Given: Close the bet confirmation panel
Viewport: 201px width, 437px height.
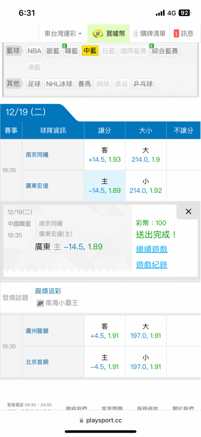Looking at the screenshot, I should point(188,212).
